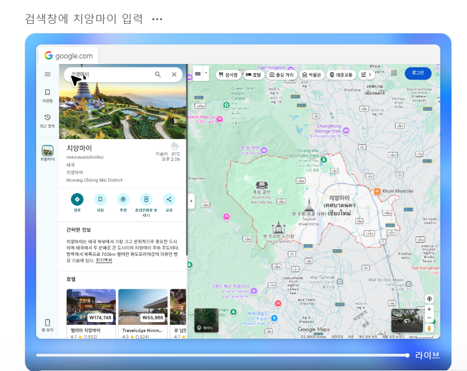Click the Khum Khantoke restaurant marker

(x=377, y=191)
